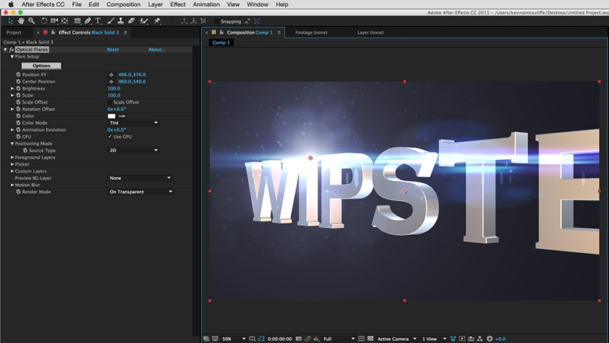Image resolution: width=609 pixels, height=343 pixels.
Task: Switch to the Project panel tab
Action: pos(14,33)
